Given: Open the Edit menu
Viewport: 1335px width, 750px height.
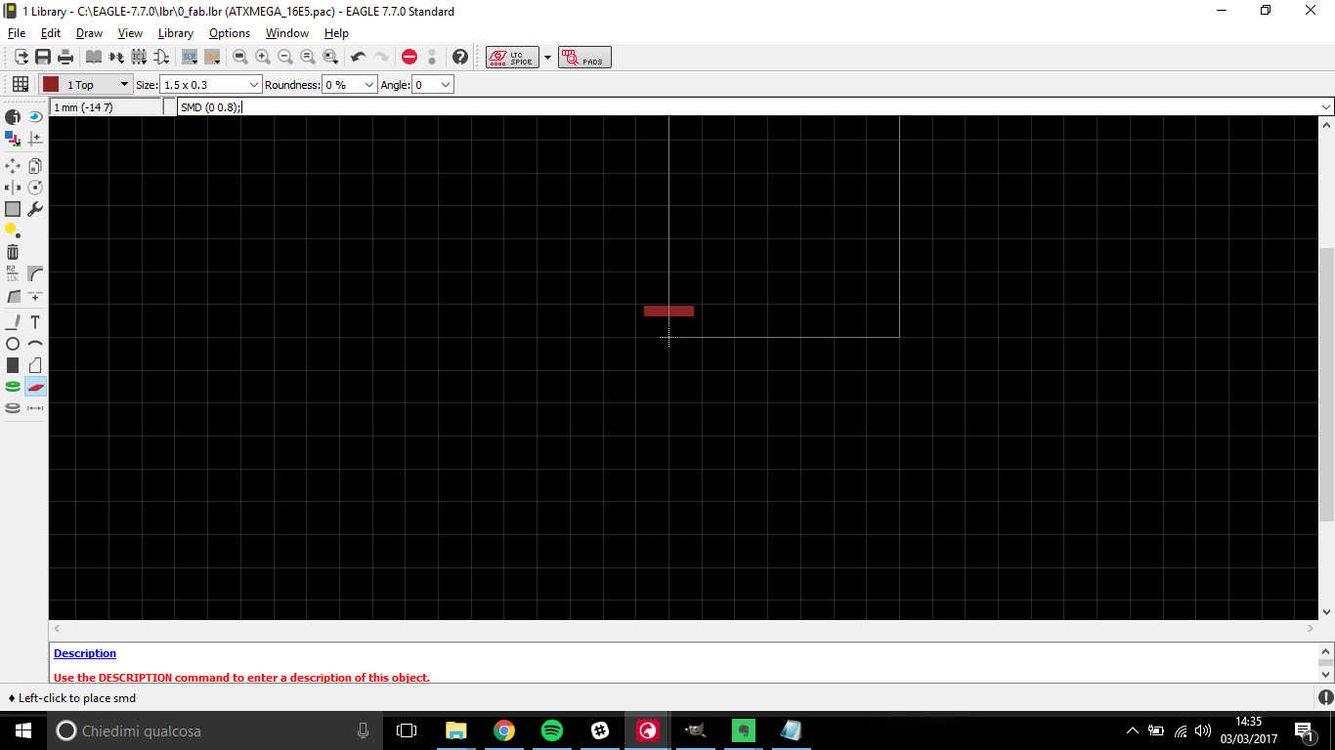Looking at the screenshot, I should (51, 33).
